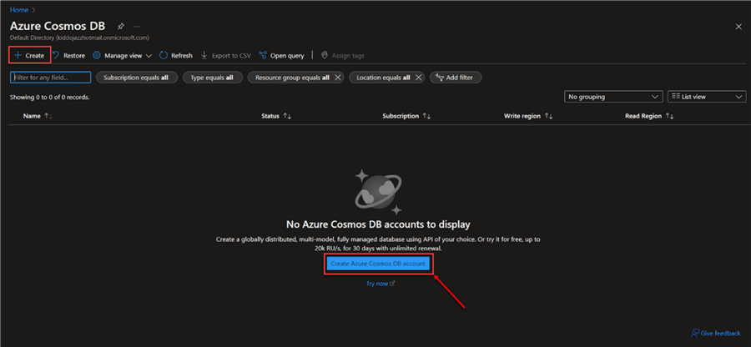Click the Default Directory subtitle text
Image resolution: width=751 pixels, height=347 pixels.
pyautogui.click(x=79, y=38)
